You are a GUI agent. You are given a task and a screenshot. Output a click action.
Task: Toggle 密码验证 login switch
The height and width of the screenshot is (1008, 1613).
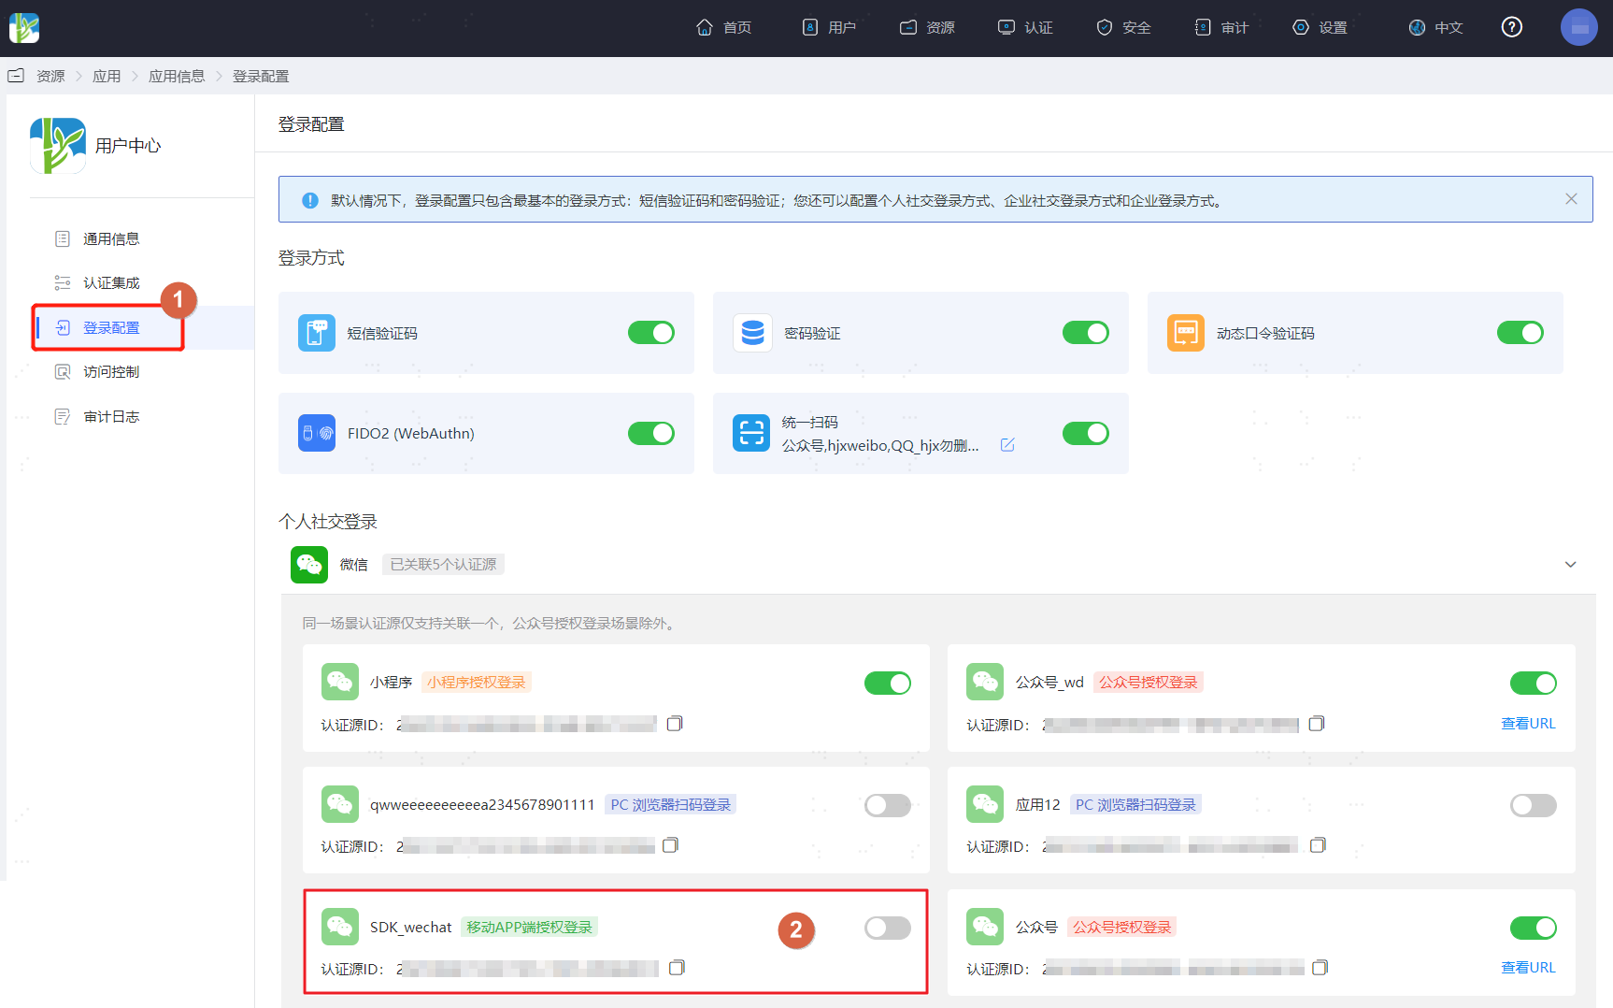point(1086,333)
